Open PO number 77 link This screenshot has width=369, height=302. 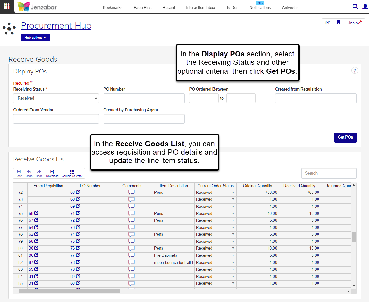point(73,255)
